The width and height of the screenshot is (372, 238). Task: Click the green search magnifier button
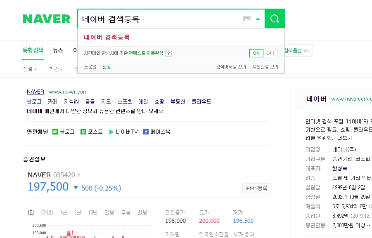click(x=275, y=19)
